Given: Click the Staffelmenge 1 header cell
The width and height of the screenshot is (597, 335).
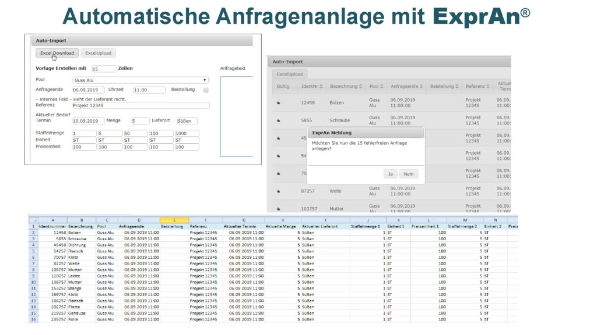Looking at the screenshot, I should point(368,226).
